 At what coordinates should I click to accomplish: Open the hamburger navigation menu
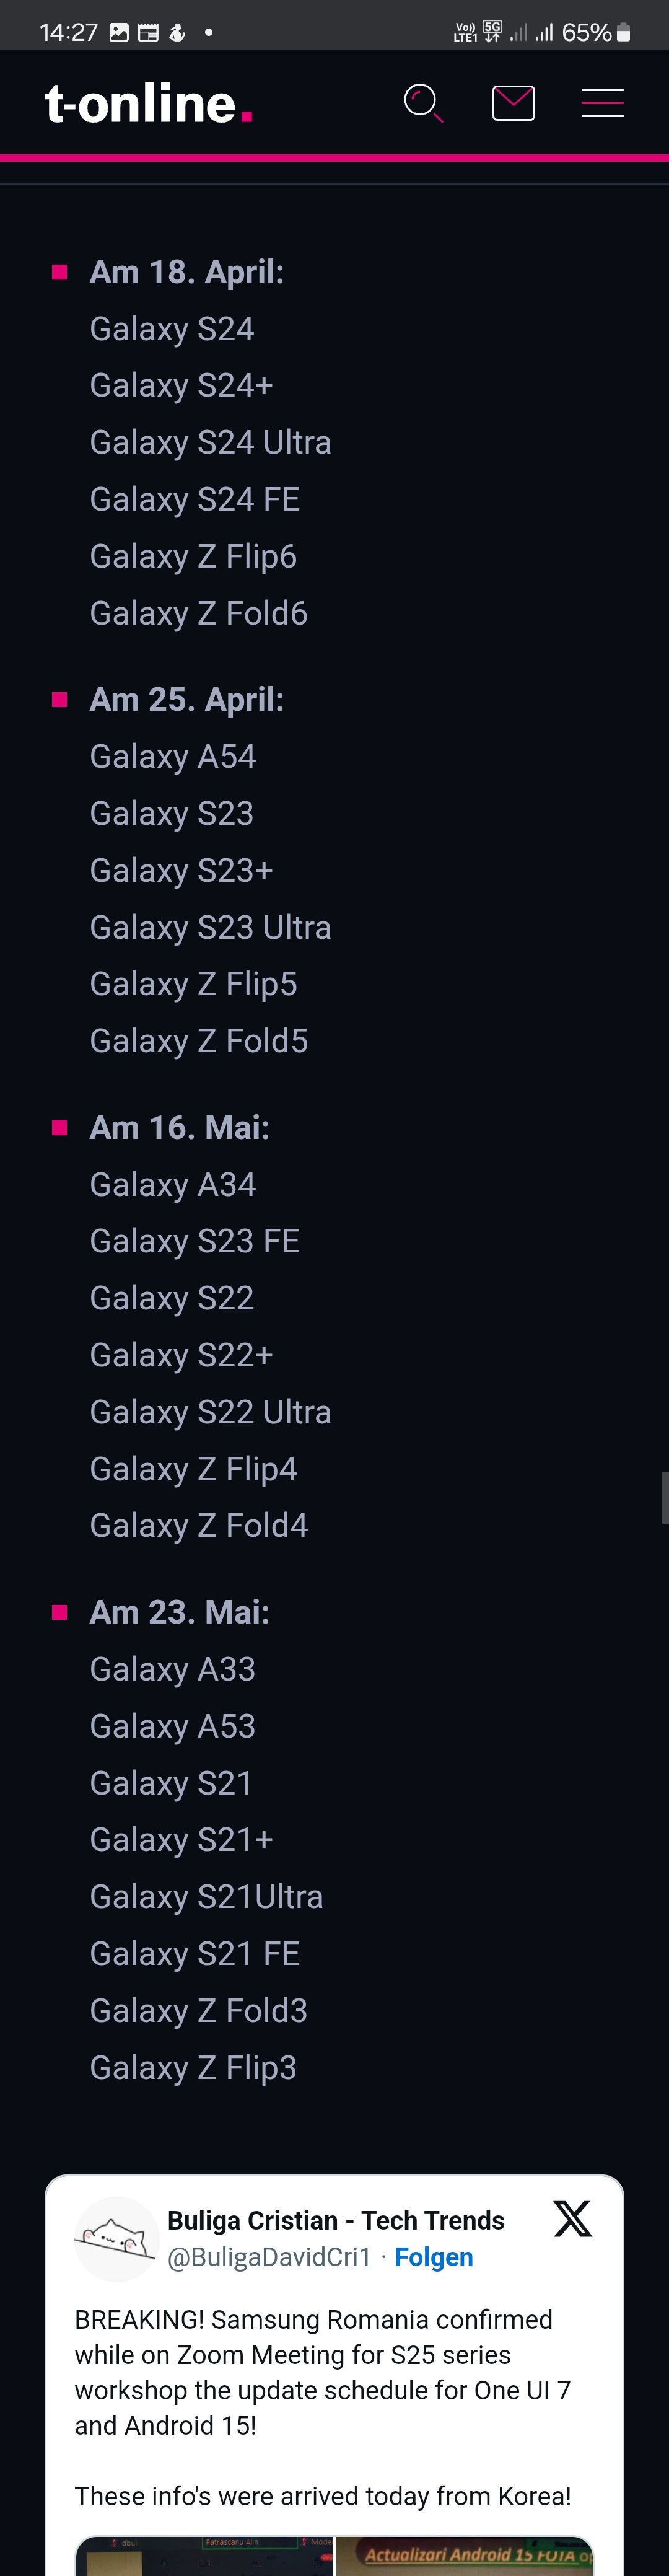603,102
